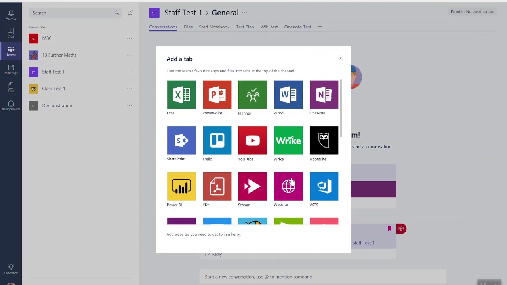Choose the SharePoint app tile

[x=181, y=141]
